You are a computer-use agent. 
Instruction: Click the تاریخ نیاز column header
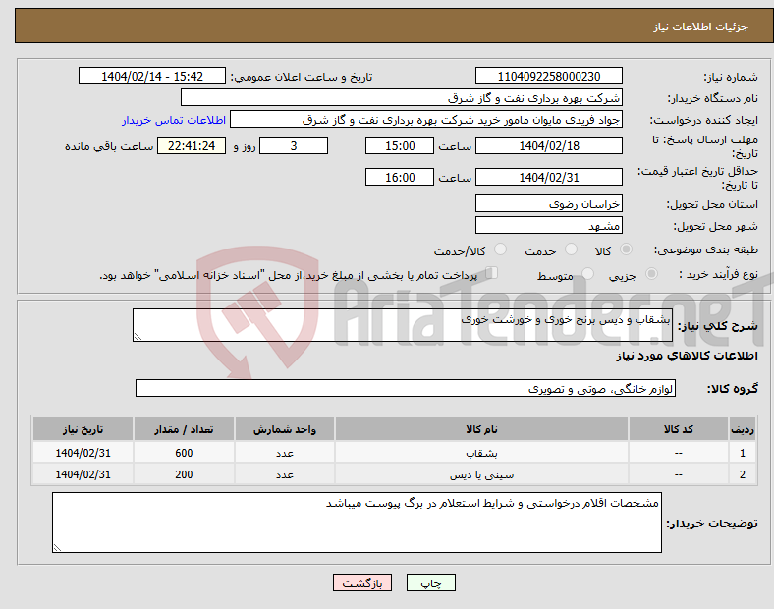click(83, 429)
